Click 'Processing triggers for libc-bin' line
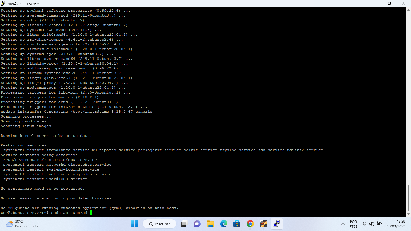Viewport: 411px width, 231px height. pyautogui.click(x=66, y=92)
